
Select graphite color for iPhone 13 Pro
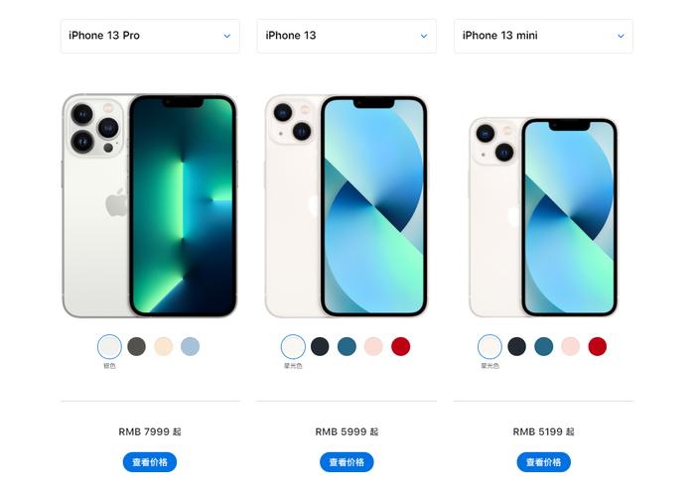[x=137, y=346]
